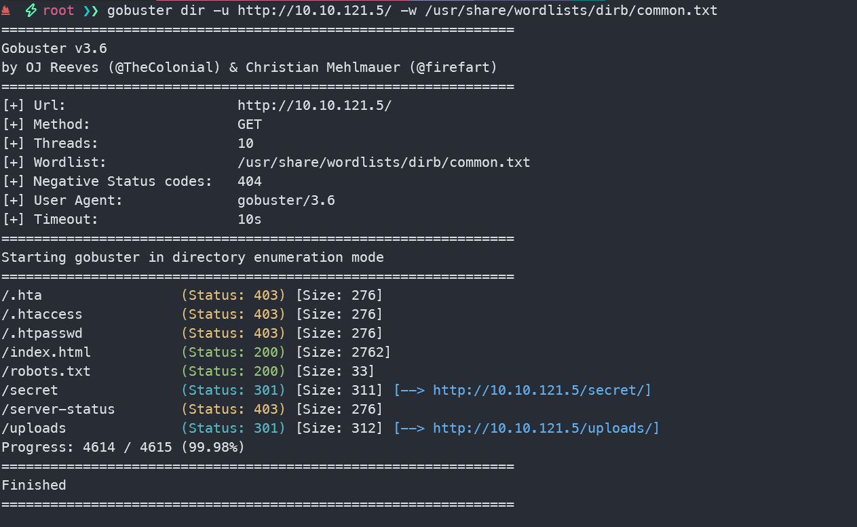This screenshot has height=527, width=857.
Task: Click the double chevron prompt separator
Action: pyautogui.click(x=91, y=11)
